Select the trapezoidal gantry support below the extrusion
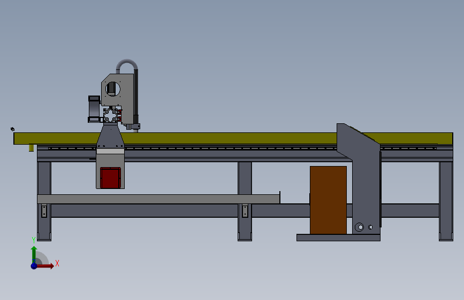The image size is (464, 300). tap(110, 136)
